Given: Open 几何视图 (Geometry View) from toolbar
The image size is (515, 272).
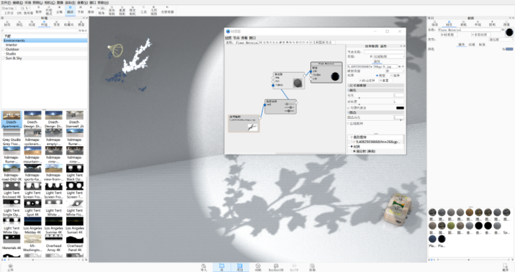Looking at the screenshot, I should click(x=153, y=10).
